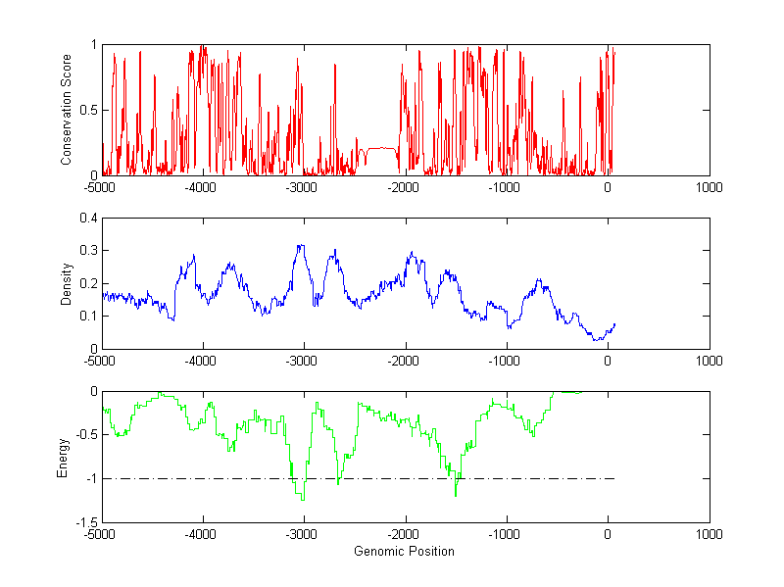Click the blue Density curve's right end near 0
The image size is (784, 587).
tap(614, 324)
